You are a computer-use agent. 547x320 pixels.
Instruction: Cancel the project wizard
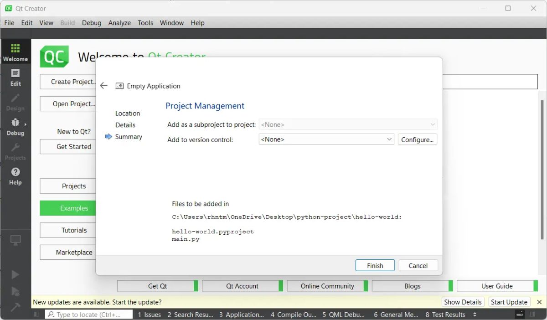(418, 265)
